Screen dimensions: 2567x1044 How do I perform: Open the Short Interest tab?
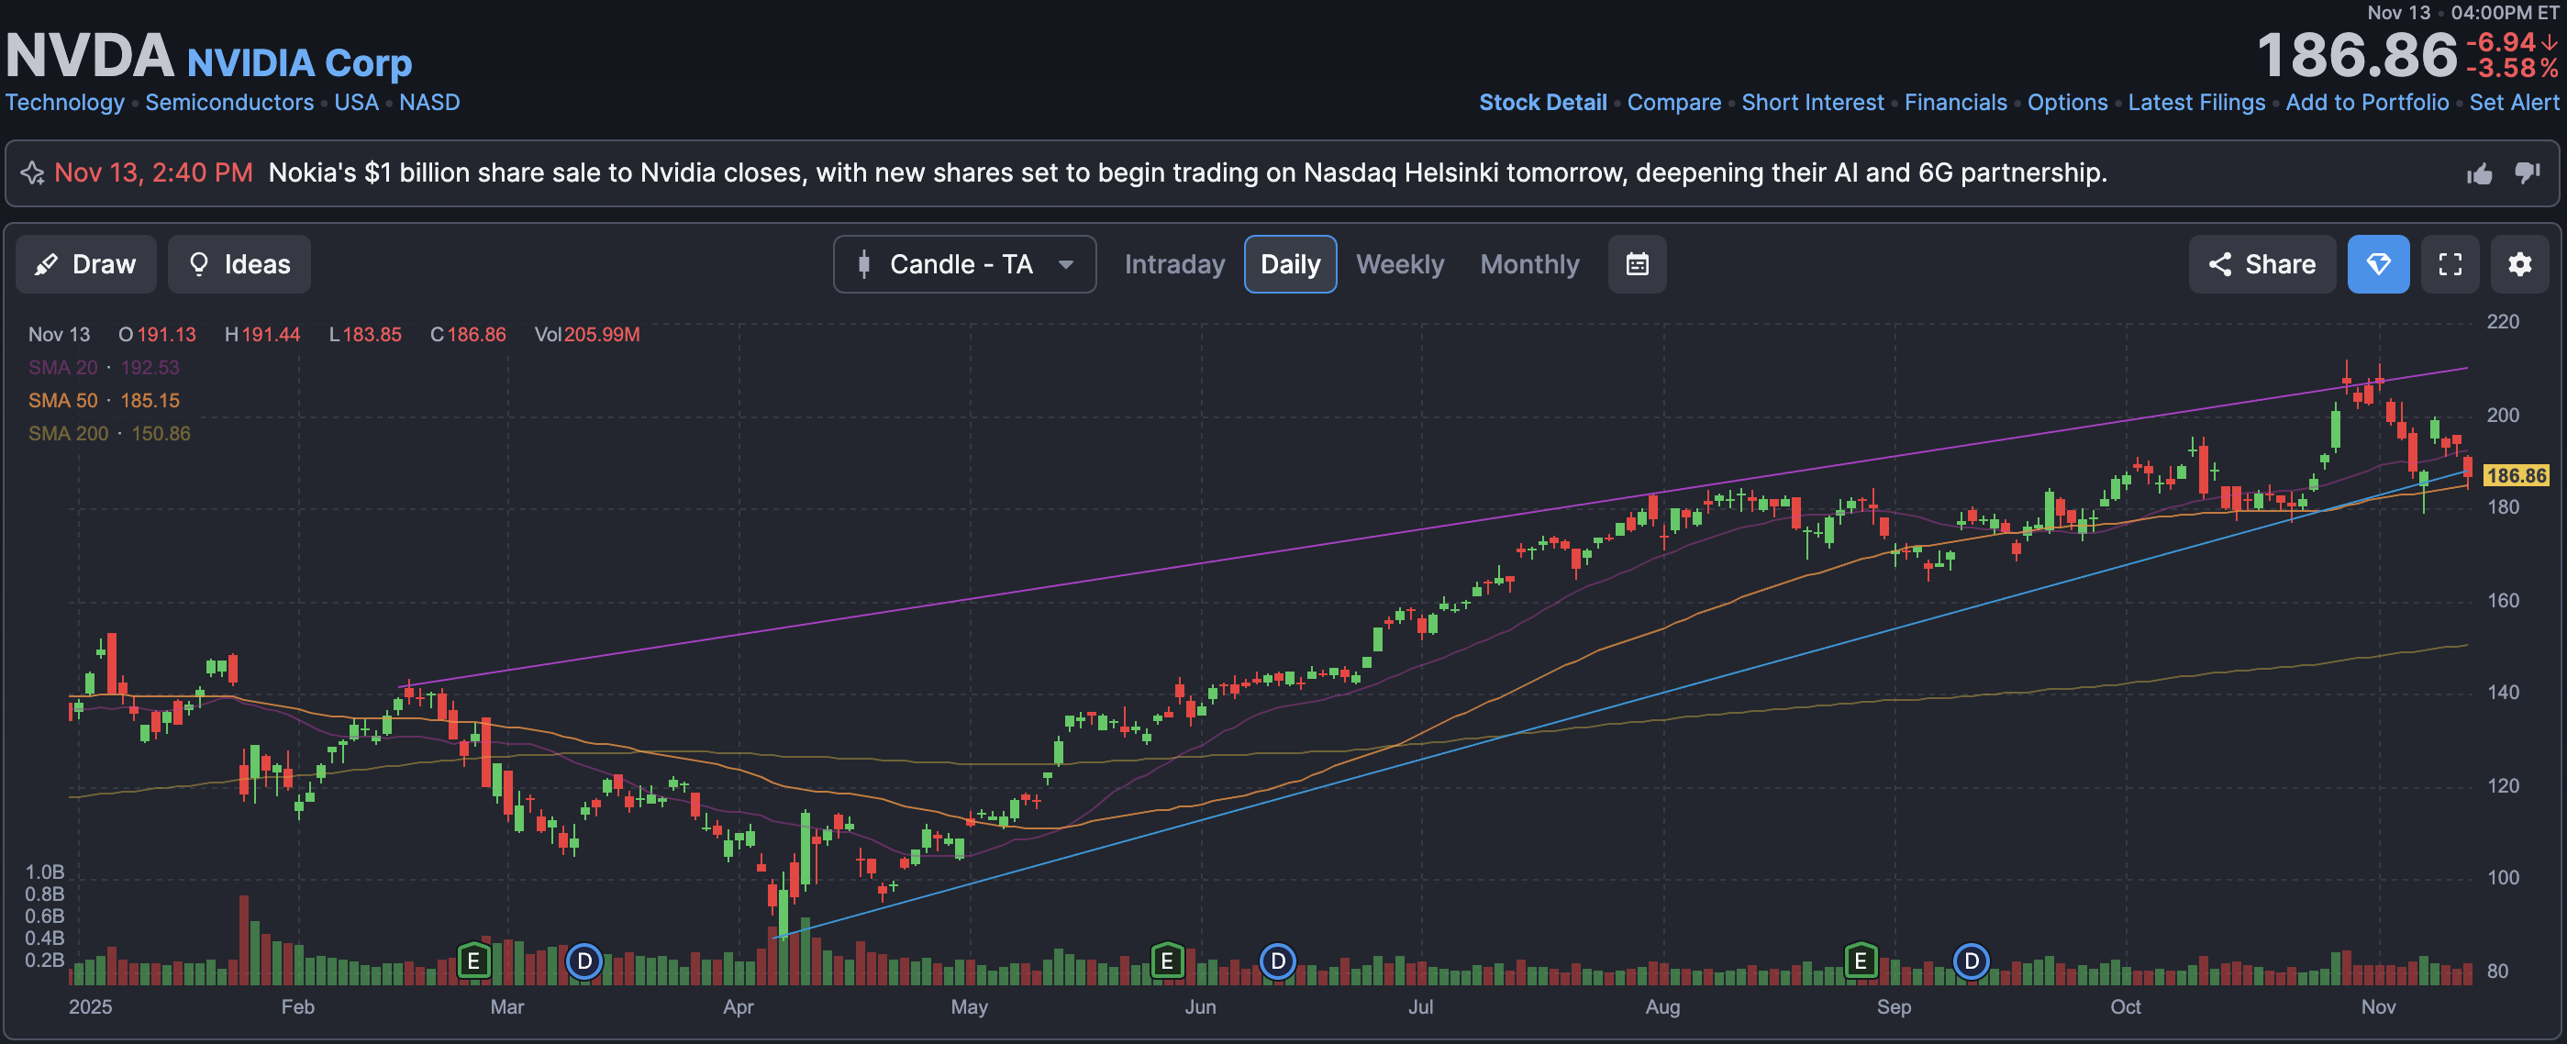[1812, 103]
